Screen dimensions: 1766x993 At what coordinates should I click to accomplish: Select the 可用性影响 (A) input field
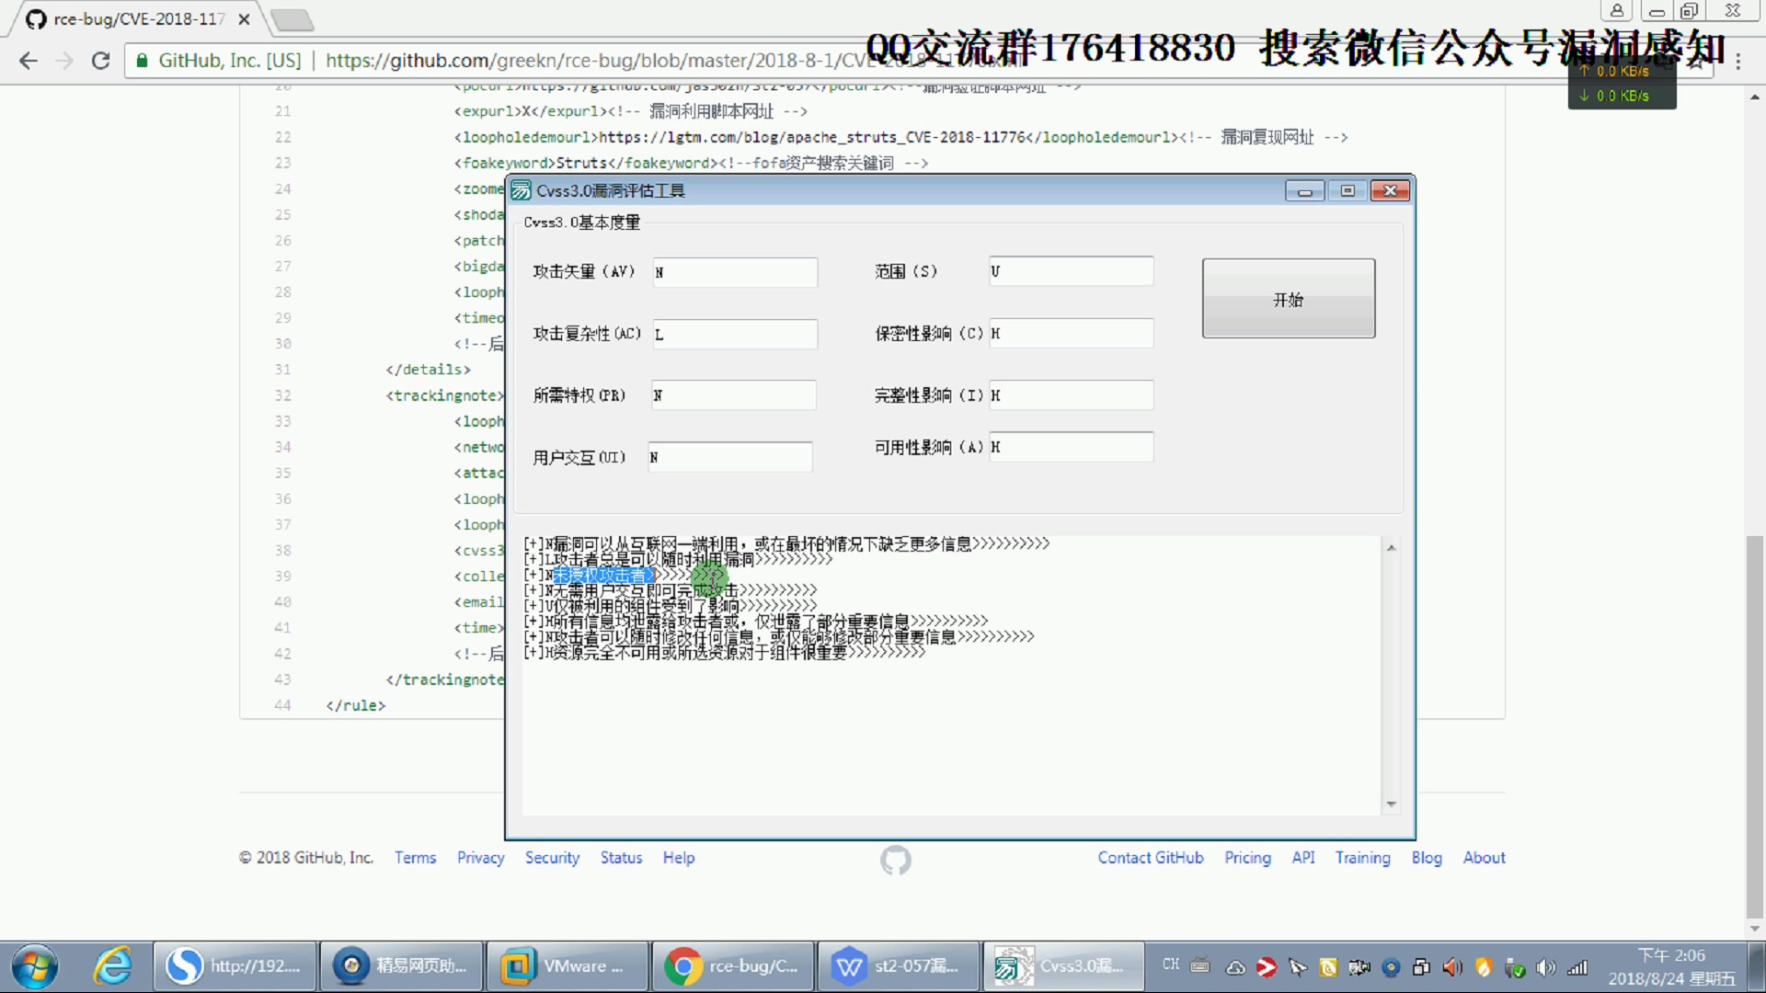pos(1072,447)
